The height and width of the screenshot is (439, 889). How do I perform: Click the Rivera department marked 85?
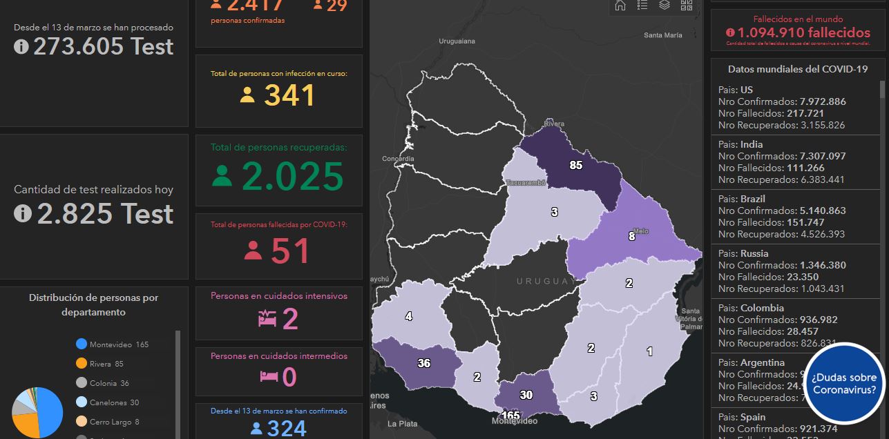[575, 164]
